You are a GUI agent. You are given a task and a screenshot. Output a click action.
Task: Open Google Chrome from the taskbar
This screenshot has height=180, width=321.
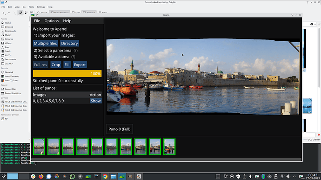pyautogui.click(x=105, y=176)
